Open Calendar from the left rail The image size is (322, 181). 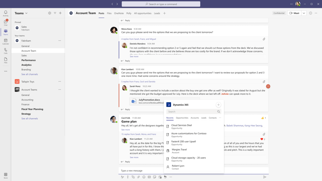(6, 41)
